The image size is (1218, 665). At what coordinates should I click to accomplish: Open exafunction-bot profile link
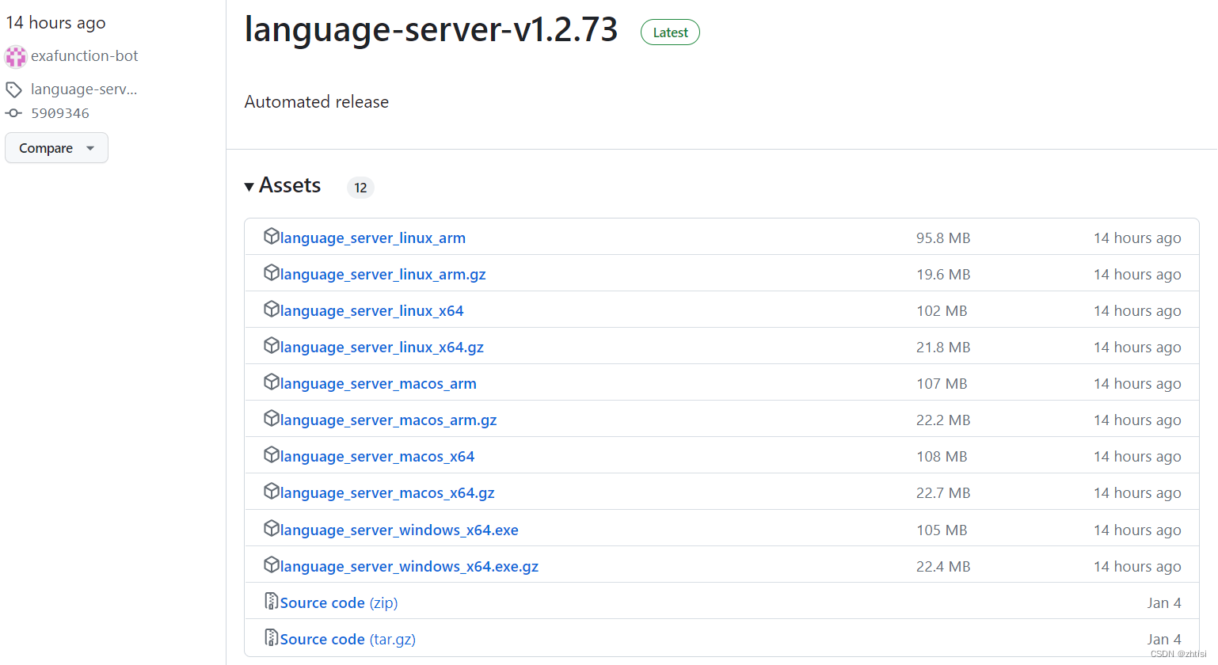click(85, 56)
